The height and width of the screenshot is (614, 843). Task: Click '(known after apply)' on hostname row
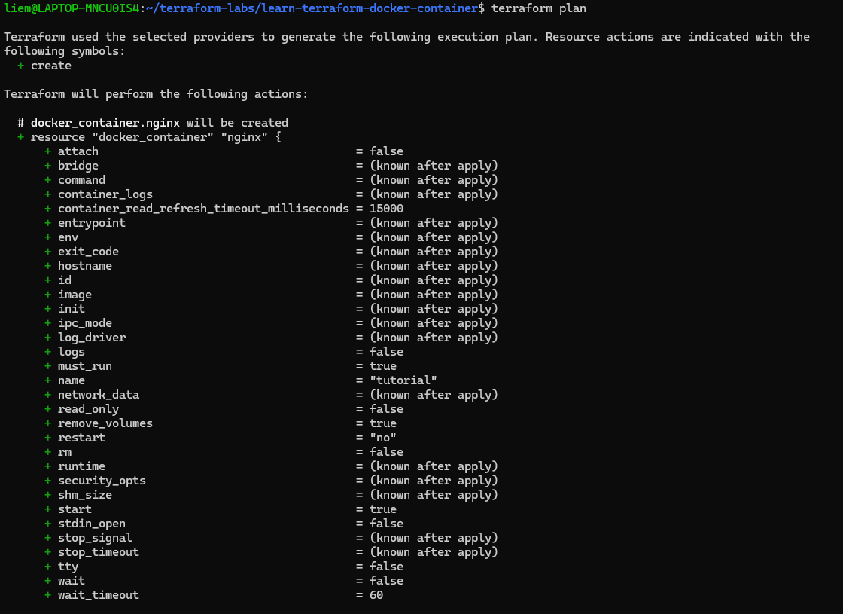434,266
